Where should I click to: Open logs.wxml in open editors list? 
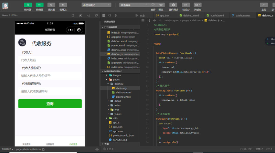click(120, 63)
